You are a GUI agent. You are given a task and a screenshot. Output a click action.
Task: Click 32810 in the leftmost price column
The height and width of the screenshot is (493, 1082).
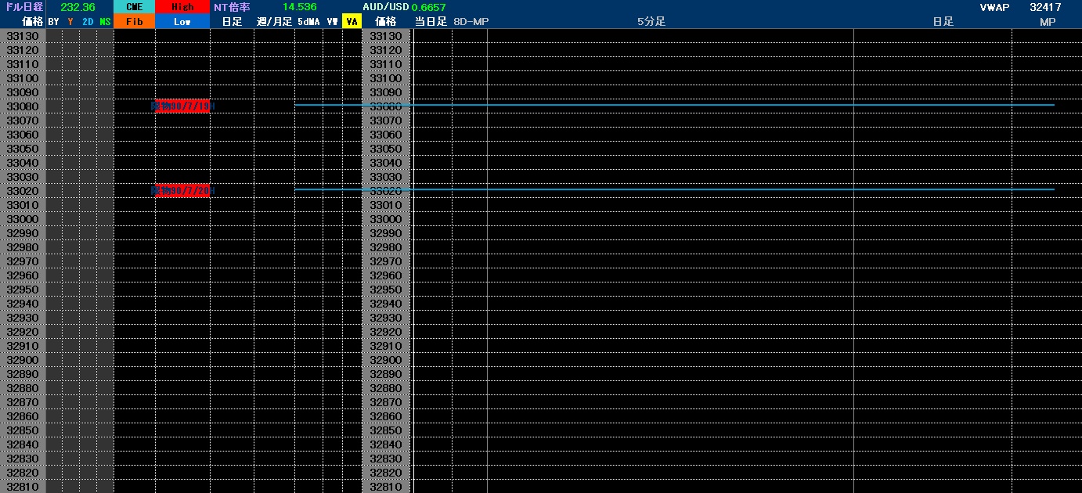point(22,488)
